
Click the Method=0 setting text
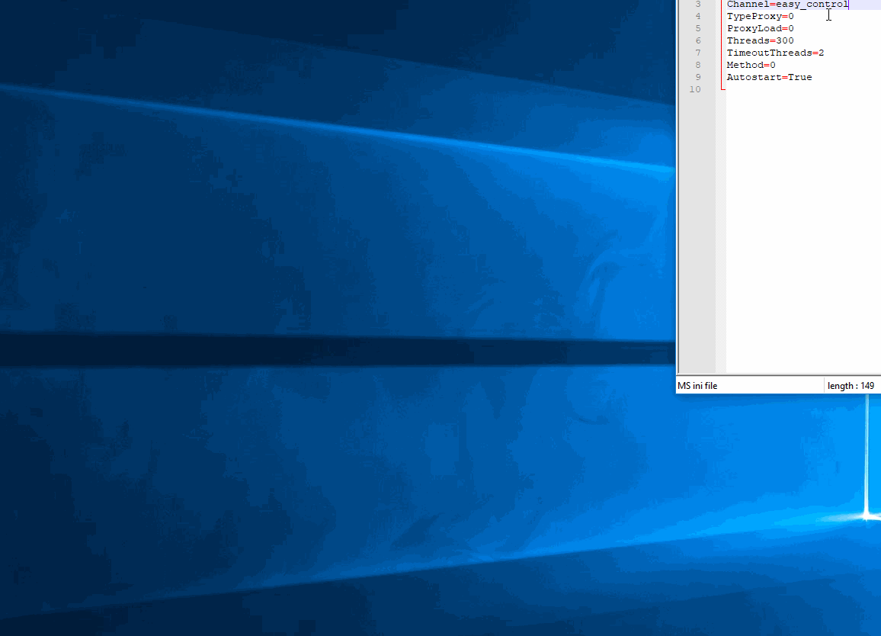tap(751, 65)
